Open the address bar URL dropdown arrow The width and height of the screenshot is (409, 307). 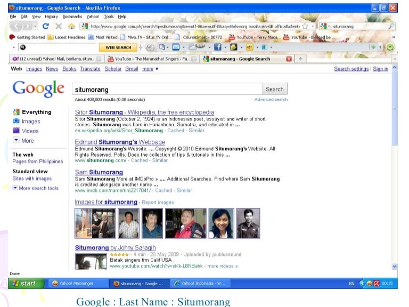point(313,26)
